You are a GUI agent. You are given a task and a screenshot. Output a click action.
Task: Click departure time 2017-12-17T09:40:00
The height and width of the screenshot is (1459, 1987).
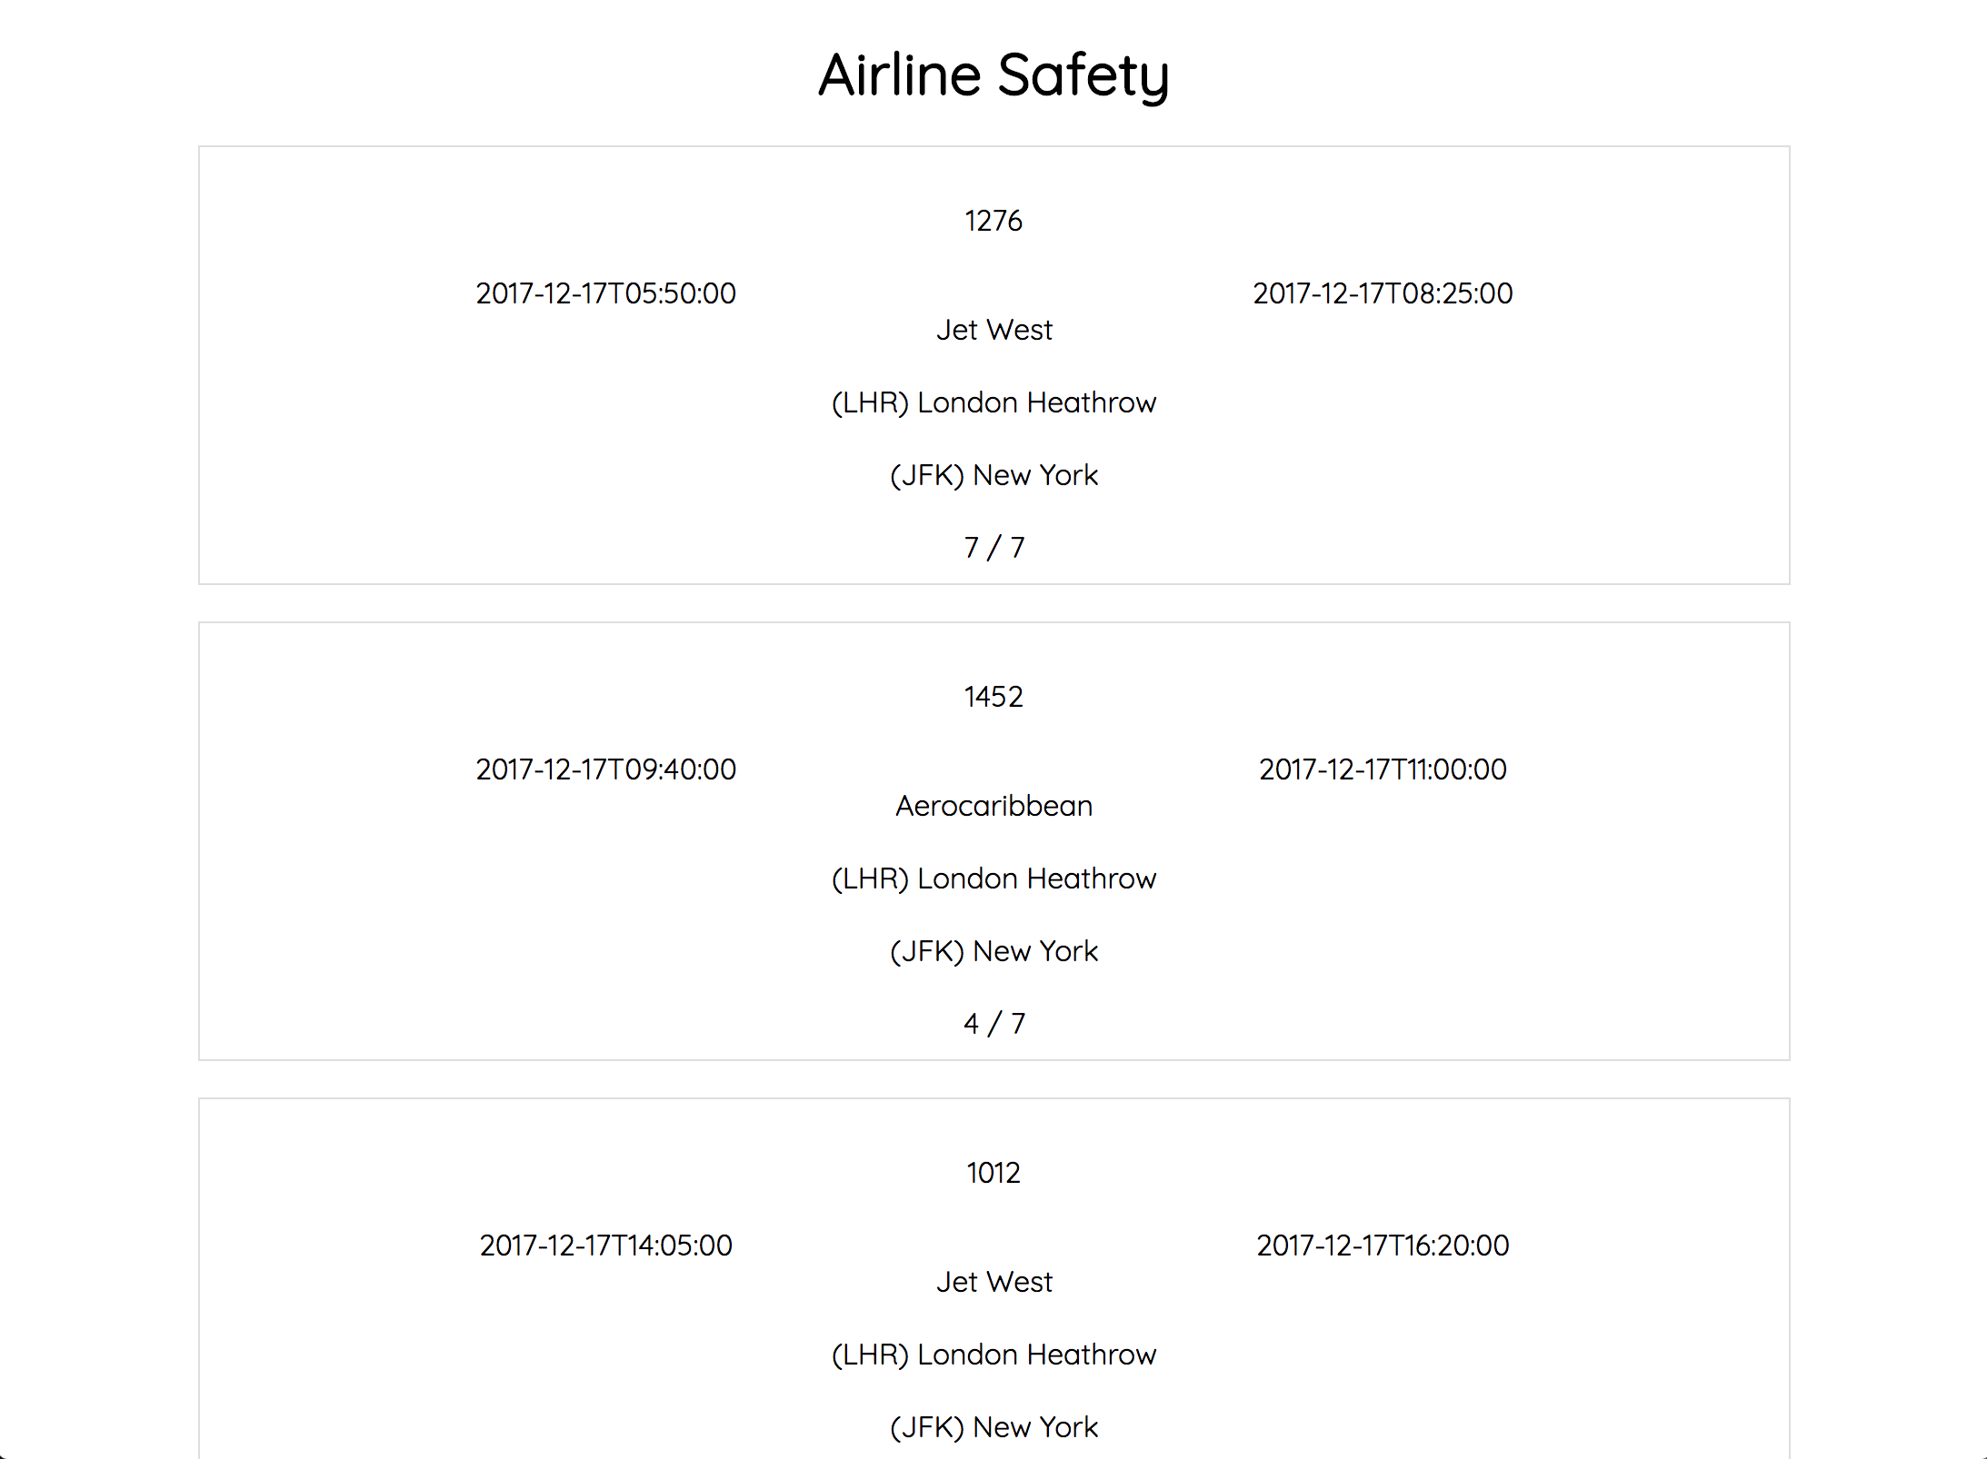(605, 769)
